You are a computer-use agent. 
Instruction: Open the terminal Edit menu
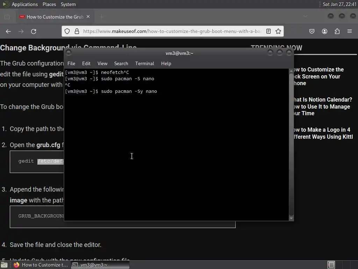pyautogui.click(x=86, y=64)
